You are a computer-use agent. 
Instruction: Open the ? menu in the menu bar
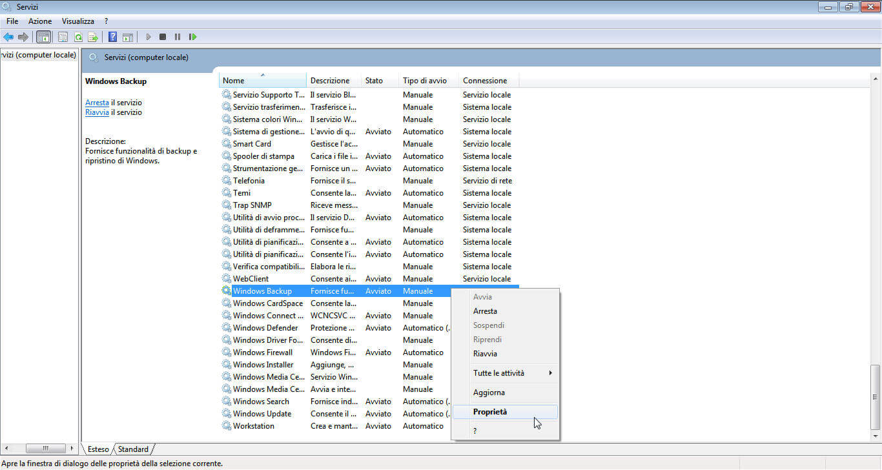point(106,21)
